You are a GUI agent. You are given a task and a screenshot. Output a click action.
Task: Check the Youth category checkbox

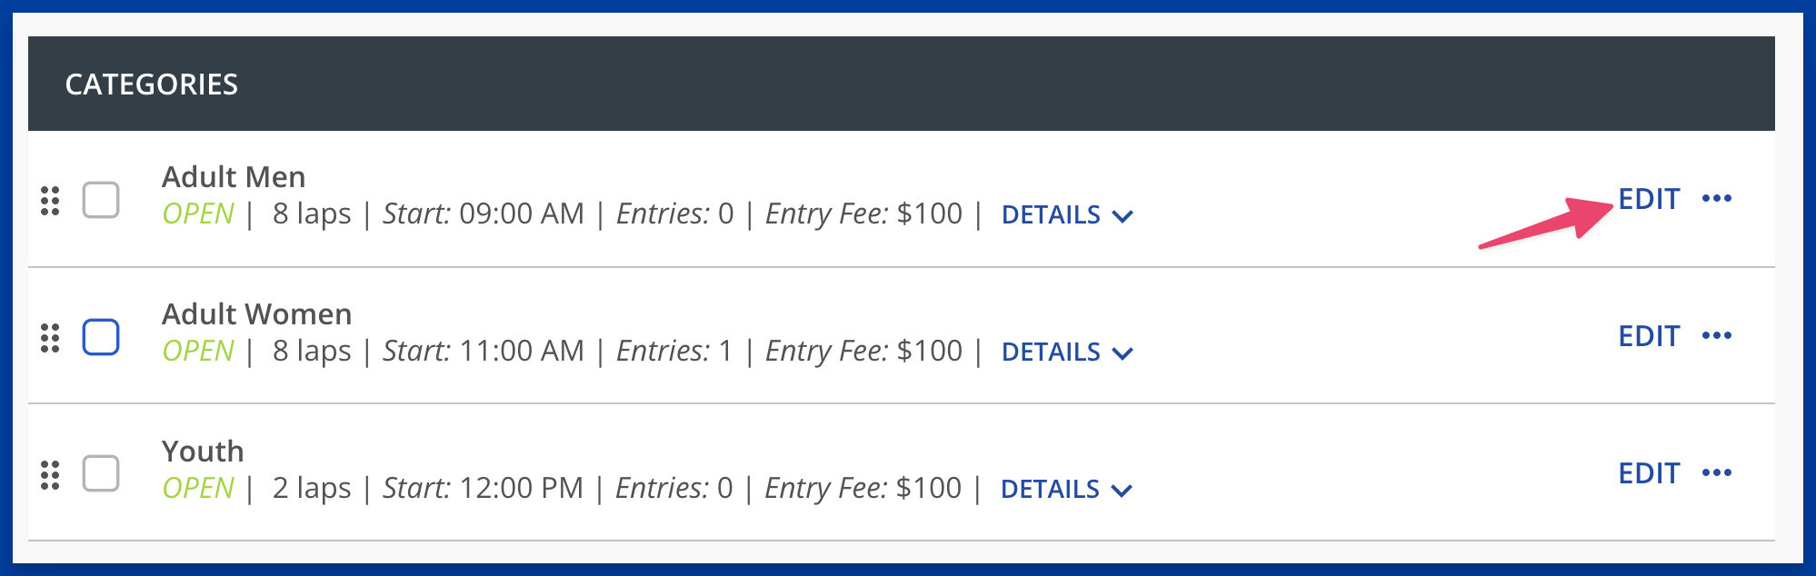coord(101,473)
